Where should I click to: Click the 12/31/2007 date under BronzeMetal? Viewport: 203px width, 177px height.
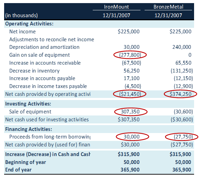[168, 15]
